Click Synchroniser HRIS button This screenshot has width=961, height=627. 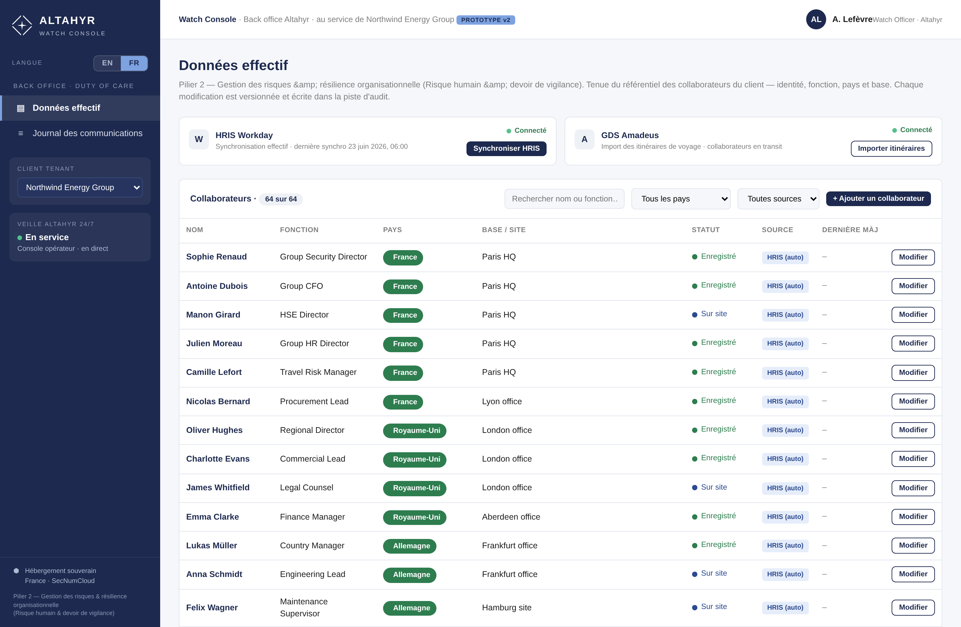tap(506, 148)
